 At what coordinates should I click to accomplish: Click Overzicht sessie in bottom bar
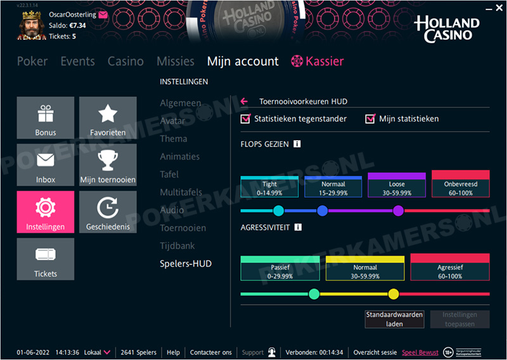(375, 352)
